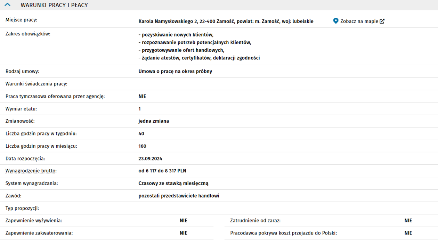The width and height of the screenshot is (438, 246).
Task: Click the Typ propozycji label
Action: pyautogui.click(x=22, y=208)
